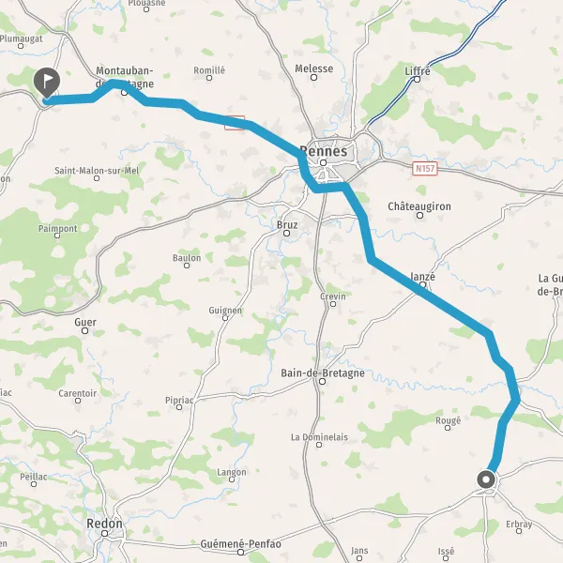Click the Bruz town label

(287, 225)
